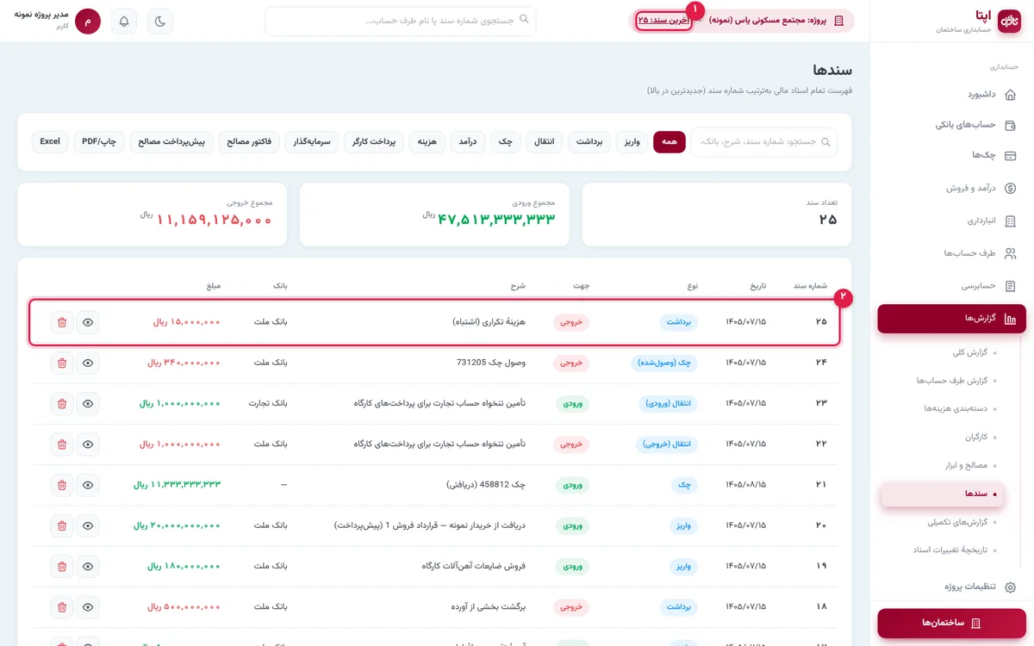Delete voucher 22 trash icon

pyautogui.click(x=62, y=444)
